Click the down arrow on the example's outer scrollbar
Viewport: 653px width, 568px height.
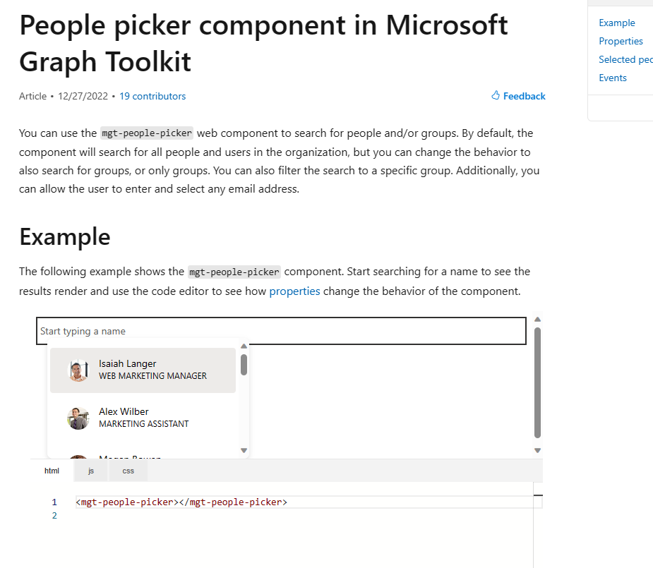point(537,449)
